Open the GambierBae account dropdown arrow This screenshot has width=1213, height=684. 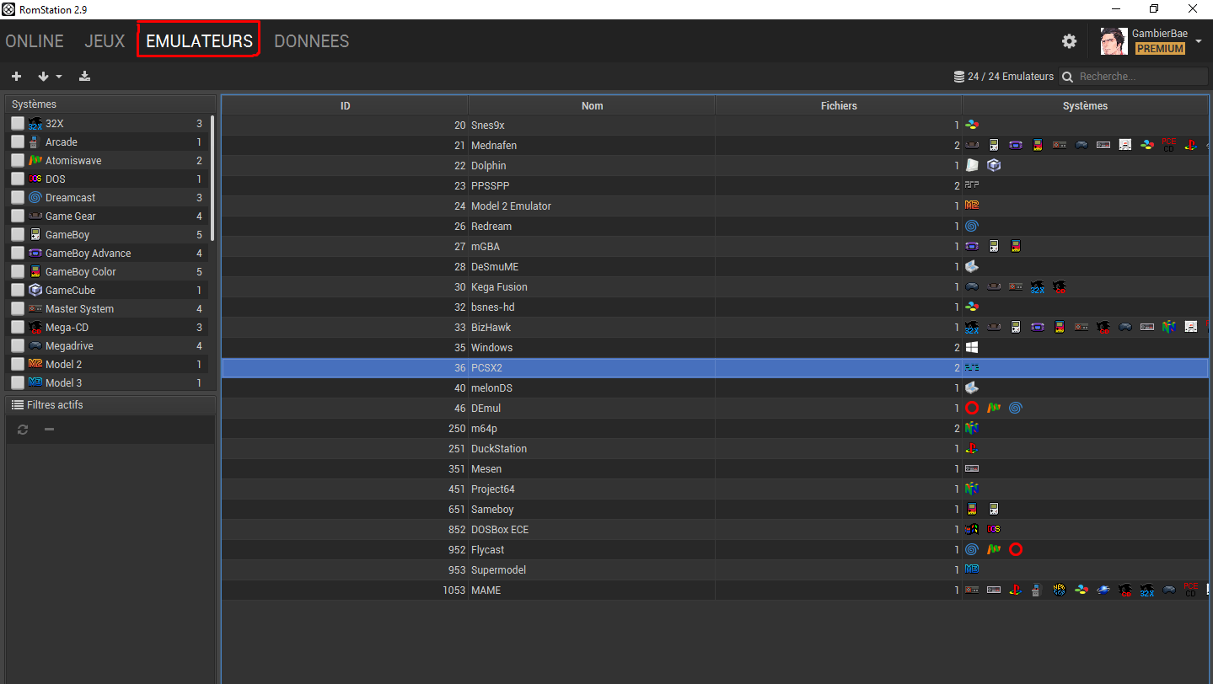1199,41
